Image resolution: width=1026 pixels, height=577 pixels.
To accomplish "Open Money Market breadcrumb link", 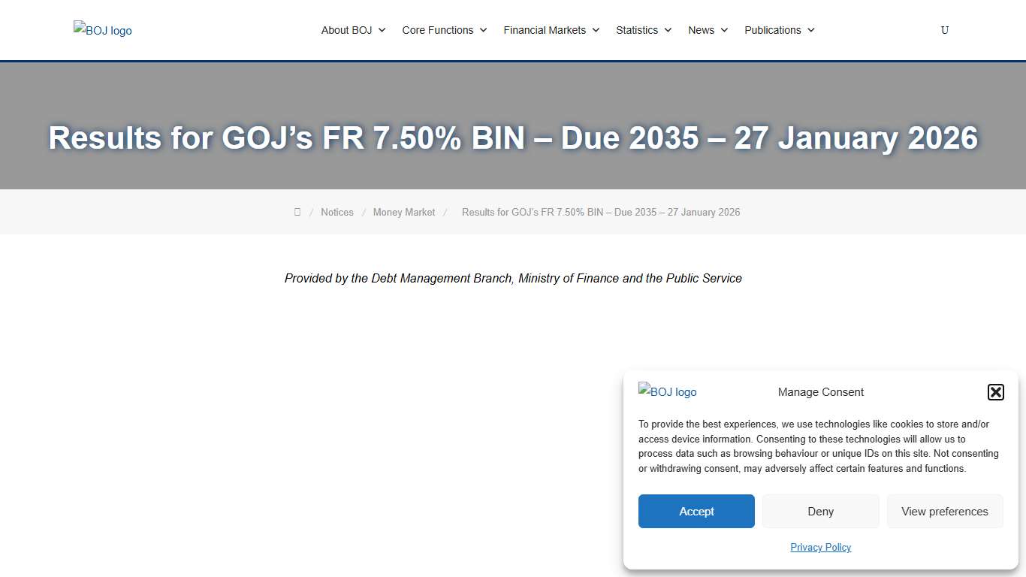I will 404,212.
